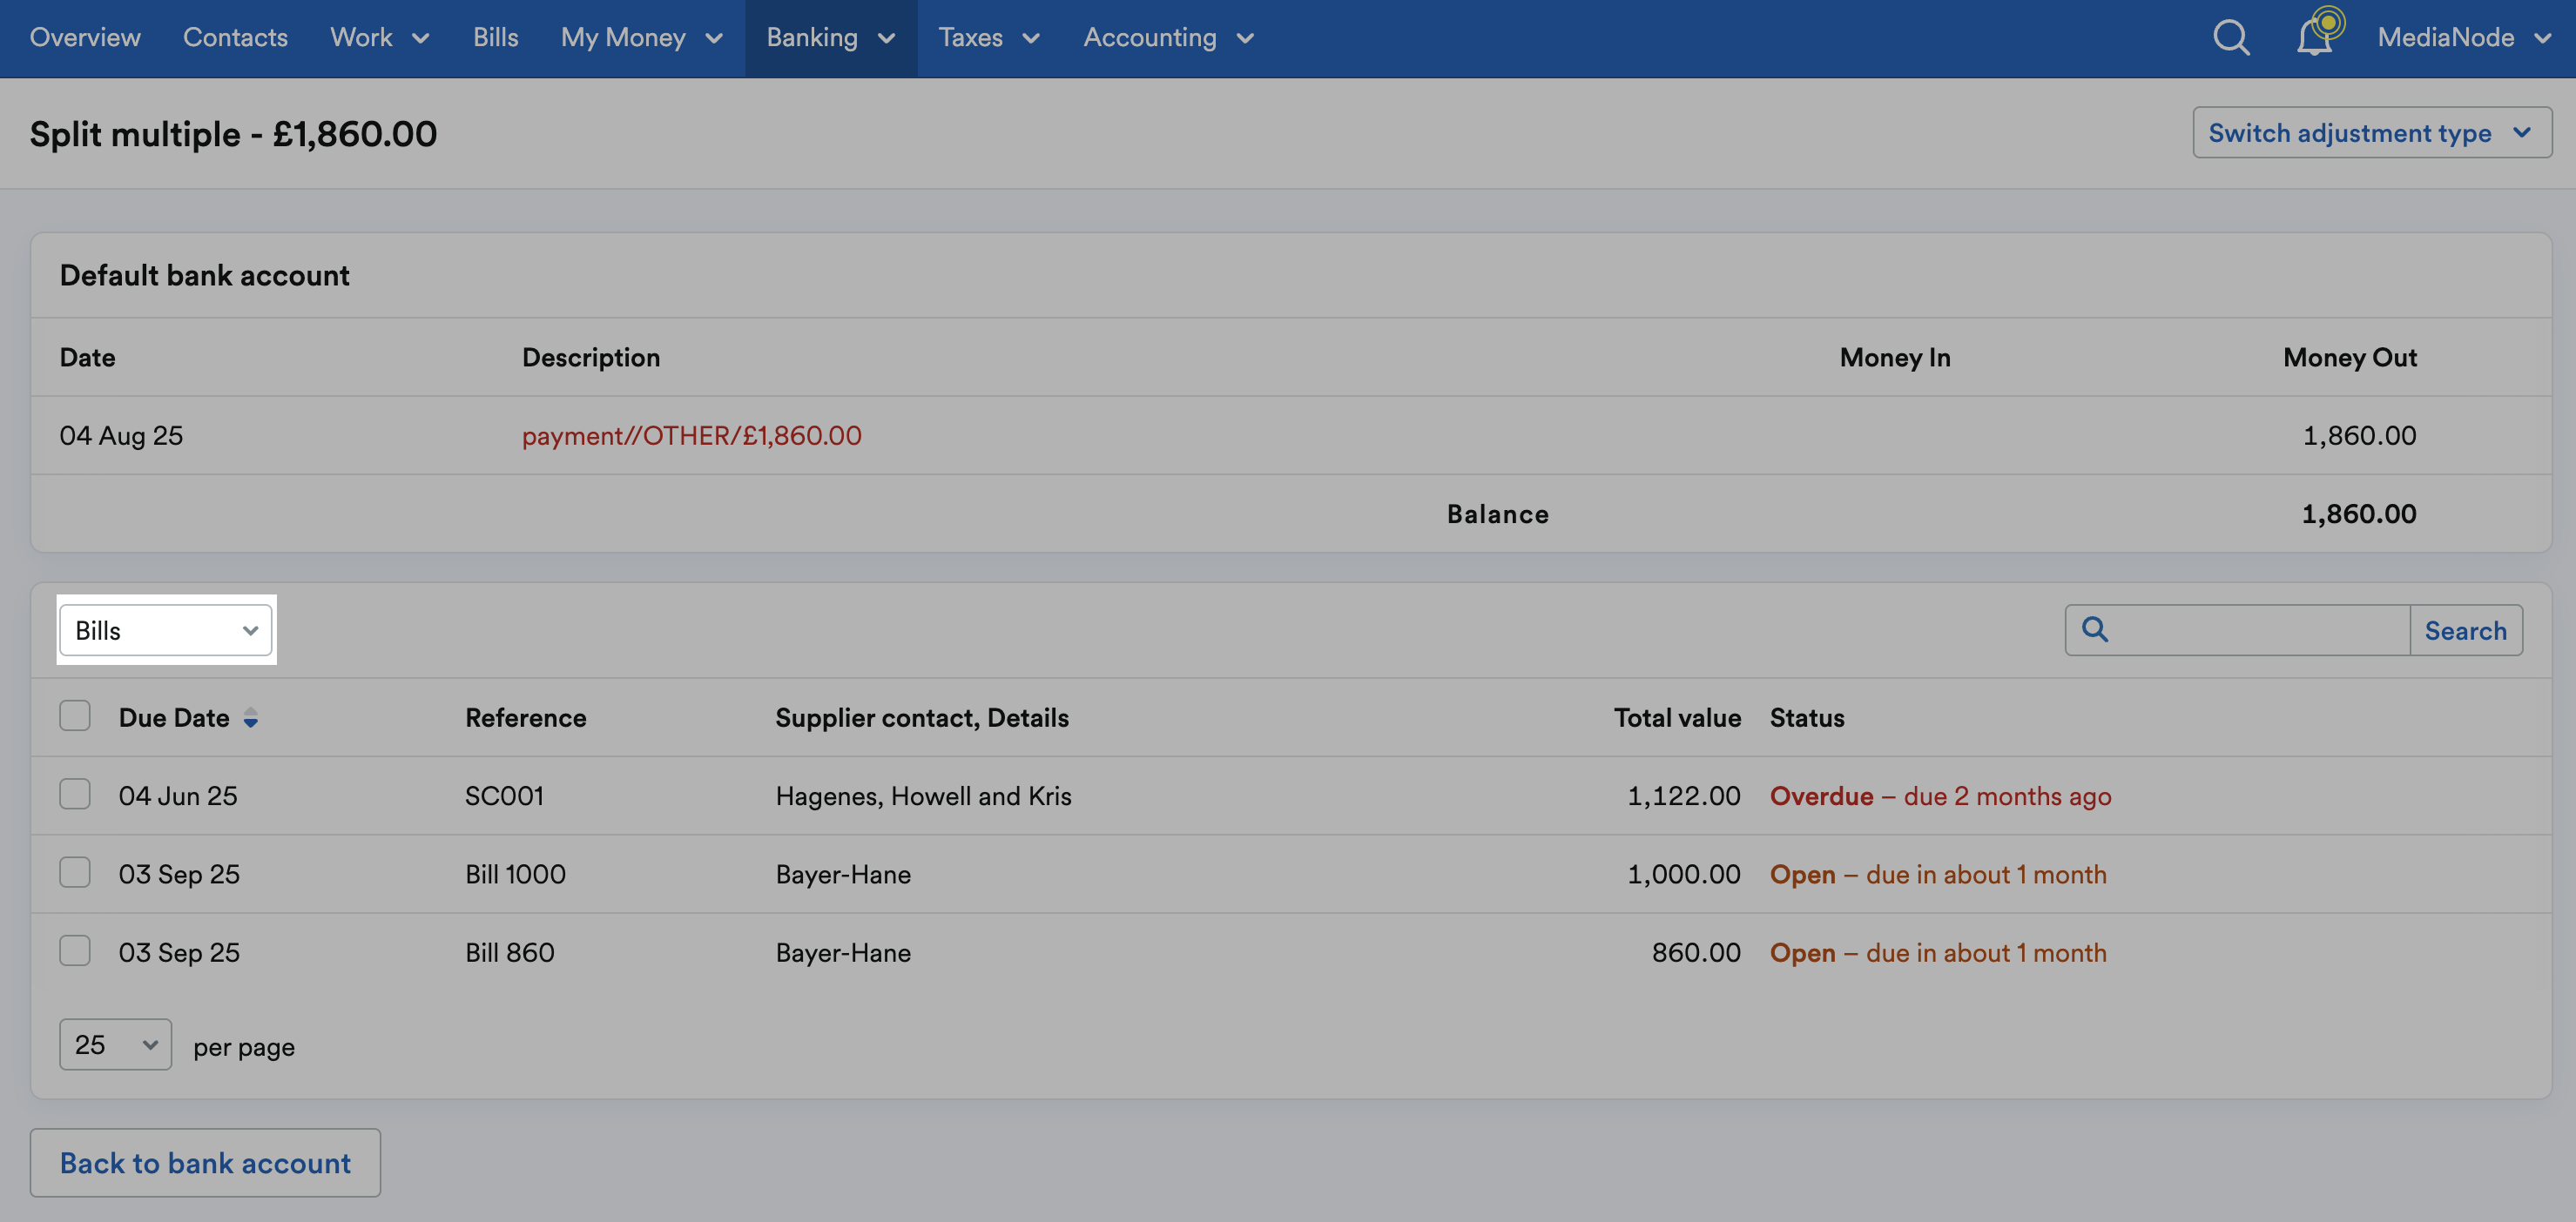Sort by the Due Date column header
Image resolution: width=2576 pixels, height=1222 pixels.
(174, 717)
